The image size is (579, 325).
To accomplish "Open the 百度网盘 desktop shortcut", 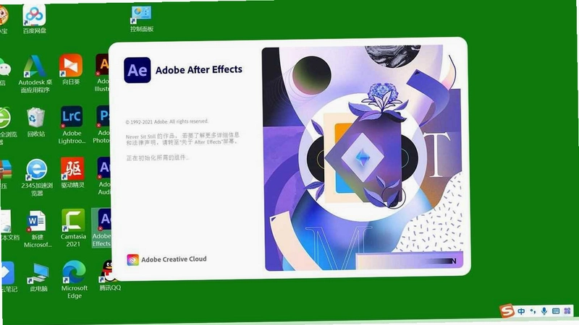I will point(34,19).
